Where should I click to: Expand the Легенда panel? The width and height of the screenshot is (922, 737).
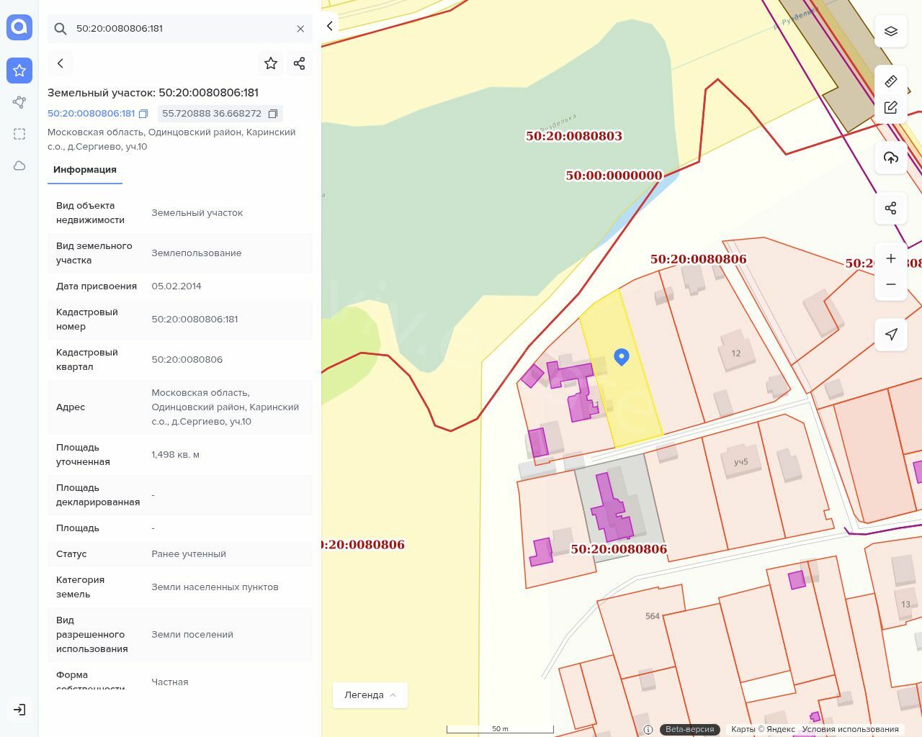370,695
